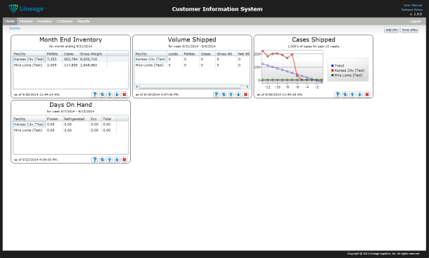
Task: Sort Month End Inventory by Gross Weight
Action: point(93,53)
